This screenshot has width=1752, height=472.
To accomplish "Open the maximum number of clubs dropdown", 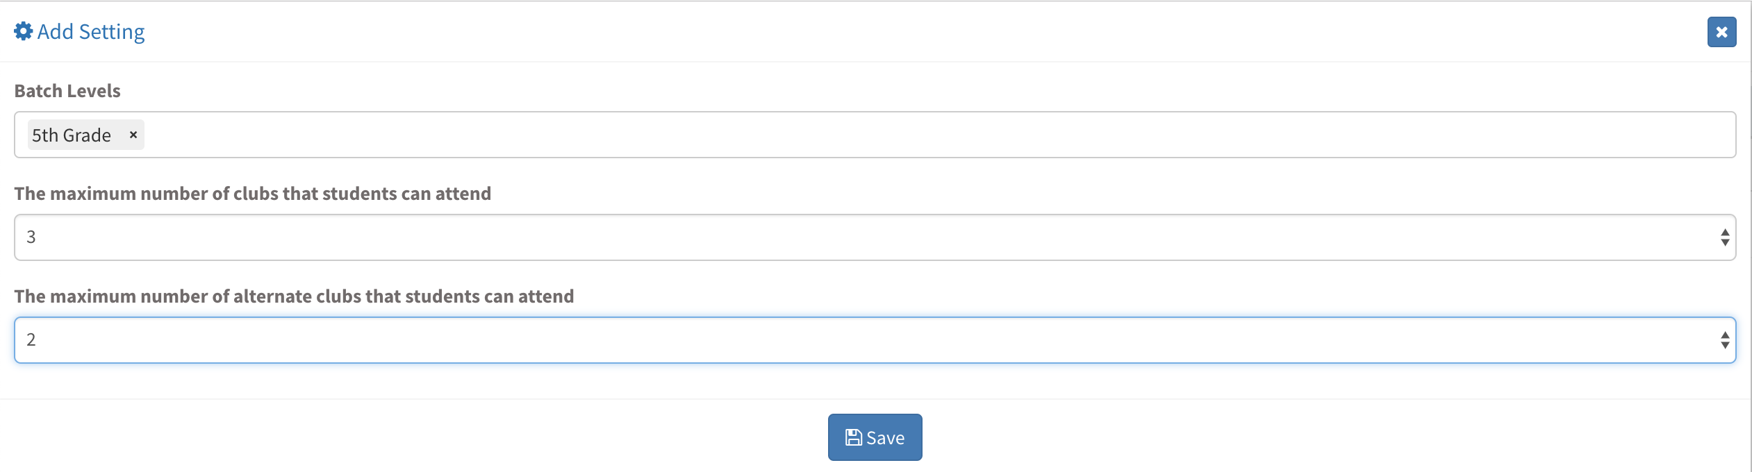I will pyautogui.click(x=875, y=237).
